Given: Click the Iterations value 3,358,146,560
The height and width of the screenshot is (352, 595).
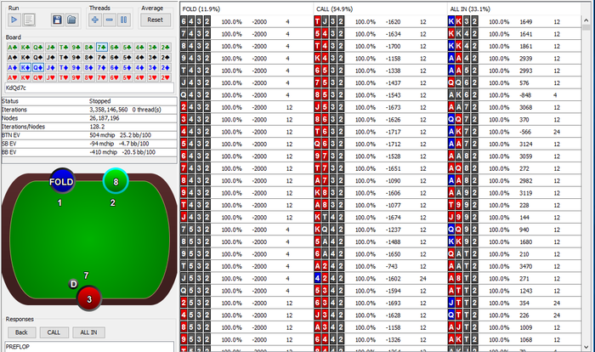Looking at the screenshot, I should [109, 110].
